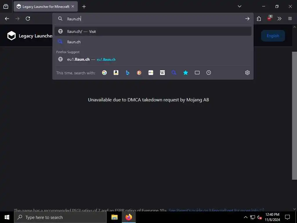Open File Explorer from the taskbar
The image size is (297, 223).
click(x=114, y=217)
